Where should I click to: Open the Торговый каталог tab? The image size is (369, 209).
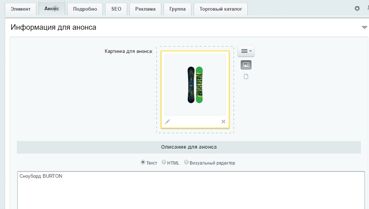click(221, 9)
